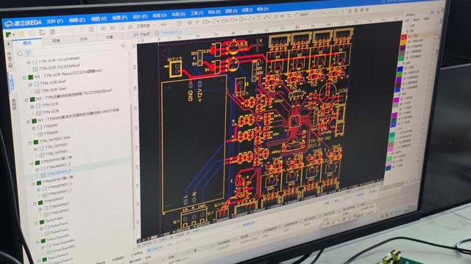The height and width of the screenshot is (264, 471).
Task: Collapse the TTNSKP001第一版 project node
Action: (33, 184)
